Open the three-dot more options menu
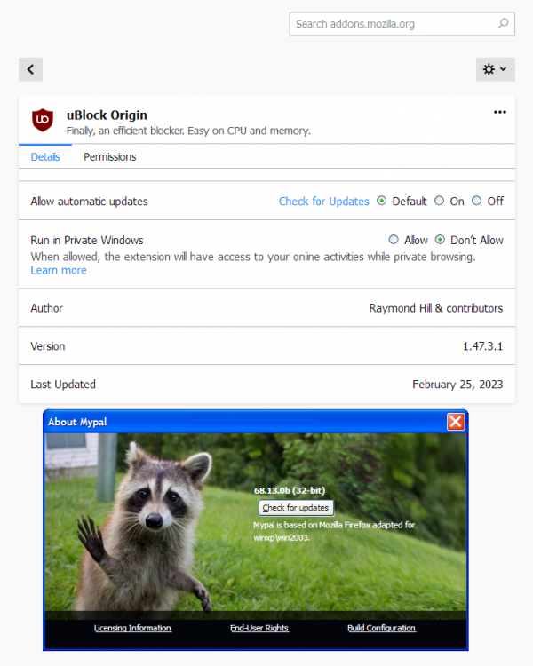This screenshot has width=533, height=666. pos(499,112)
